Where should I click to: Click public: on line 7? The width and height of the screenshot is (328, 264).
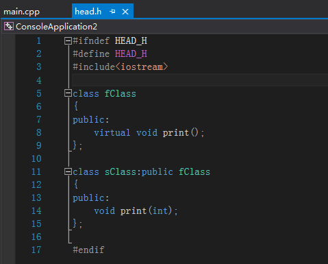[x=91, y=120]
